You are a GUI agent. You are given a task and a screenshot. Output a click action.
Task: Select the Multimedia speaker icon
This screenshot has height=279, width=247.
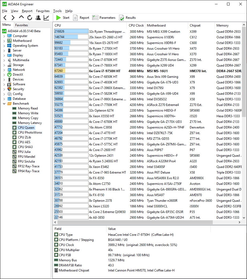[9, 60]
